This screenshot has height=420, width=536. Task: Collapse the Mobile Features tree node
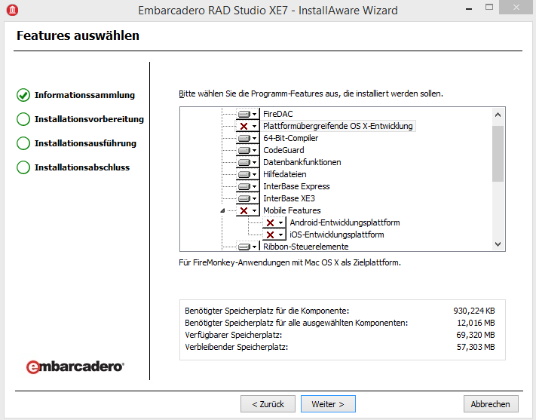pyautogui.click(x=222, y=210)
